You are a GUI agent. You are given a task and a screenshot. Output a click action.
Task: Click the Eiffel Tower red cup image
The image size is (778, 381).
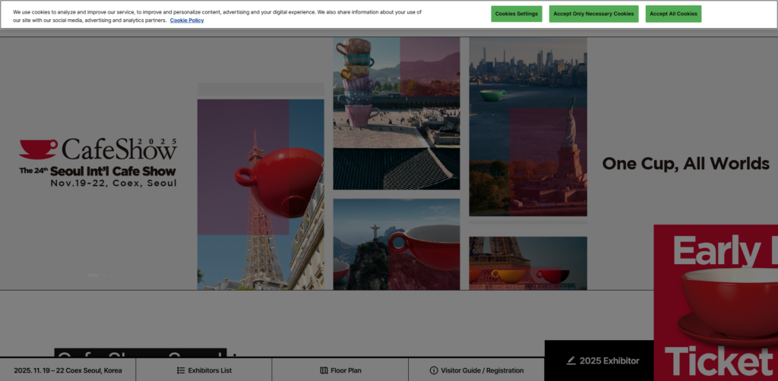261,194
